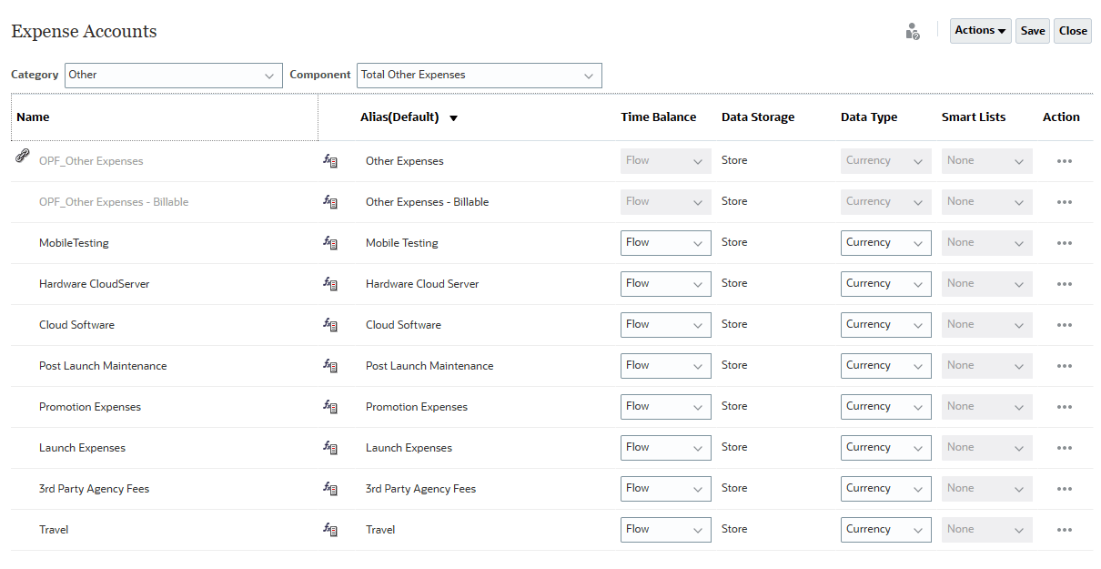Open Time Balance dropdown for MobileTesting

[x=666, y=243]
